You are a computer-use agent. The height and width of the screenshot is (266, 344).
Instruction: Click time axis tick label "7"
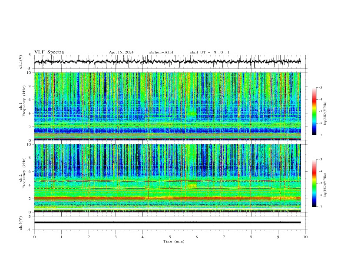224,237
